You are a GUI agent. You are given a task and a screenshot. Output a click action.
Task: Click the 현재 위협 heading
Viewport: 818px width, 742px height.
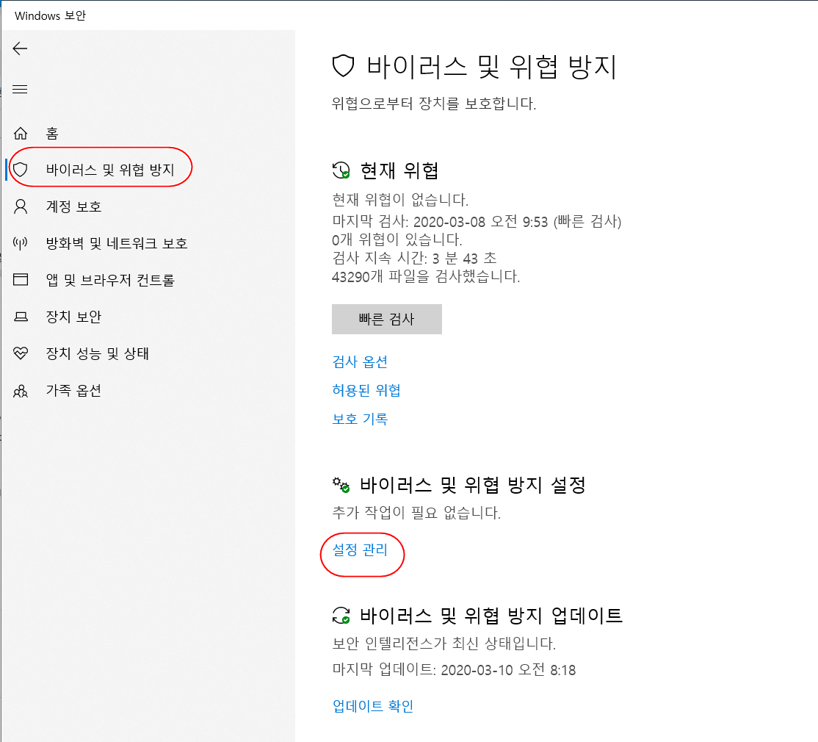point(399,170)
